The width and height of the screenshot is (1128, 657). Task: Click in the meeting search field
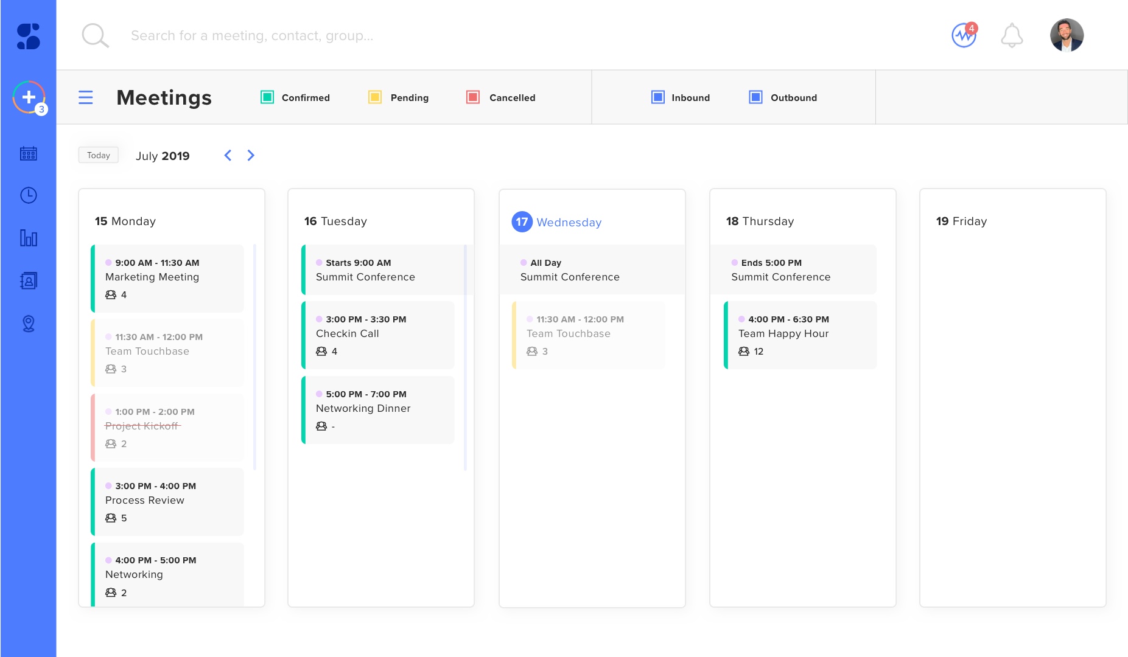click(252, 35)
